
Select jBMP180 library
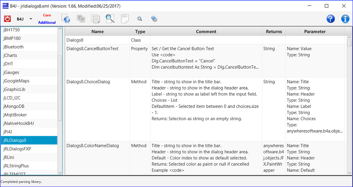coord(29,38)
